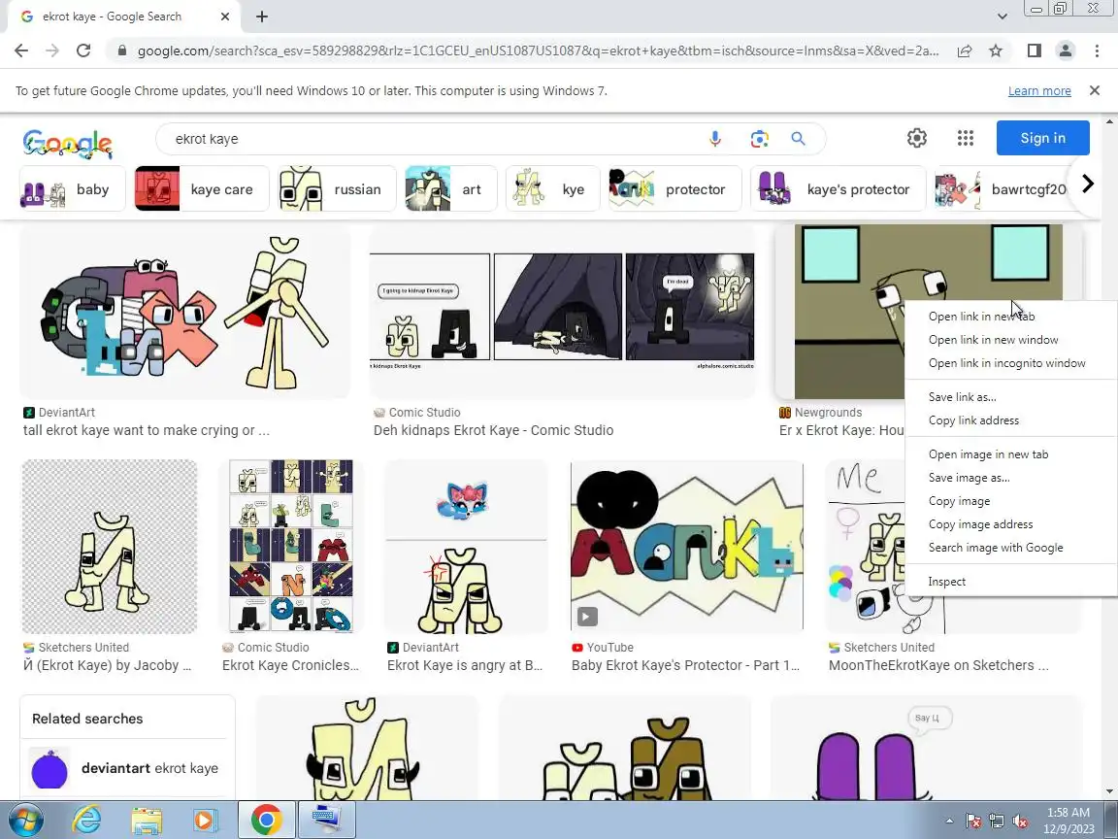This screenshot has width=1118, height=839.
Task: Share this page via the share icon
Action: pyautogui.click(x=964, y=50)
